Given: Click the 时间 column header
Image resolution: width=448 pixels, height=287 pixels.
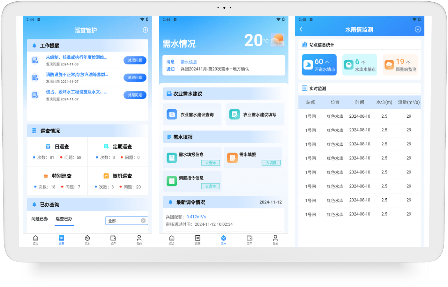Looking at the screenshot, I should (x=360, y=102).
